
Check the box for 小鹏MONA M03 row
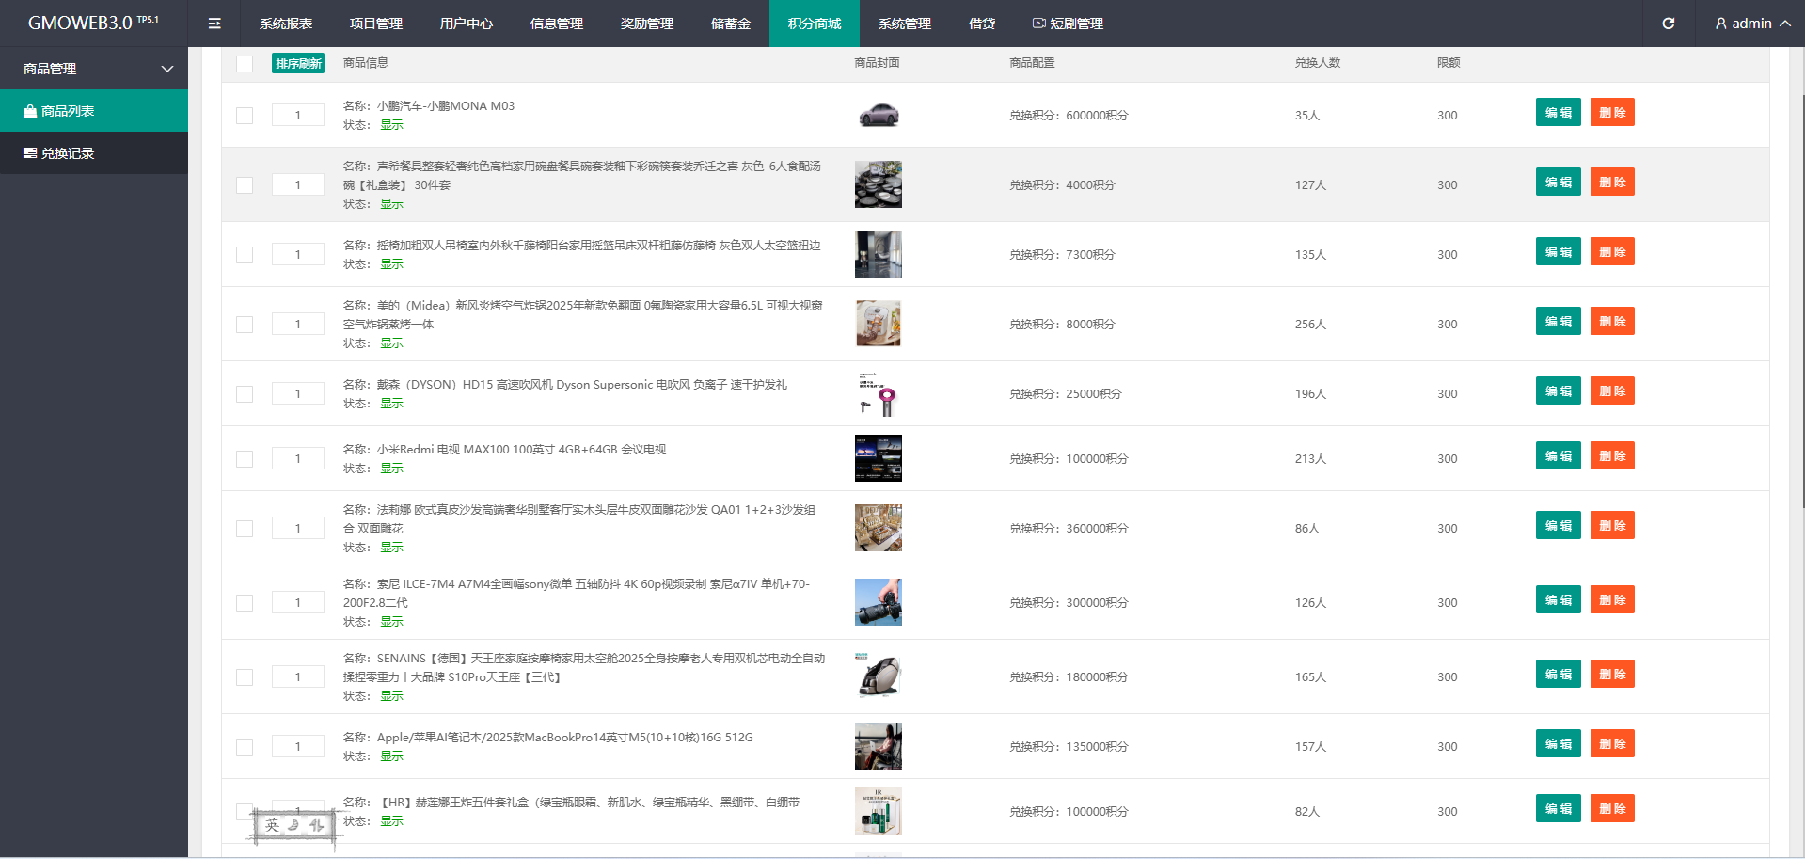click(245, 116)
